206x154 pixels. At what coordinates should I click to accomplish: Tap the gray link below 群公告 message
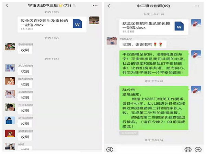tap(129, 133)
